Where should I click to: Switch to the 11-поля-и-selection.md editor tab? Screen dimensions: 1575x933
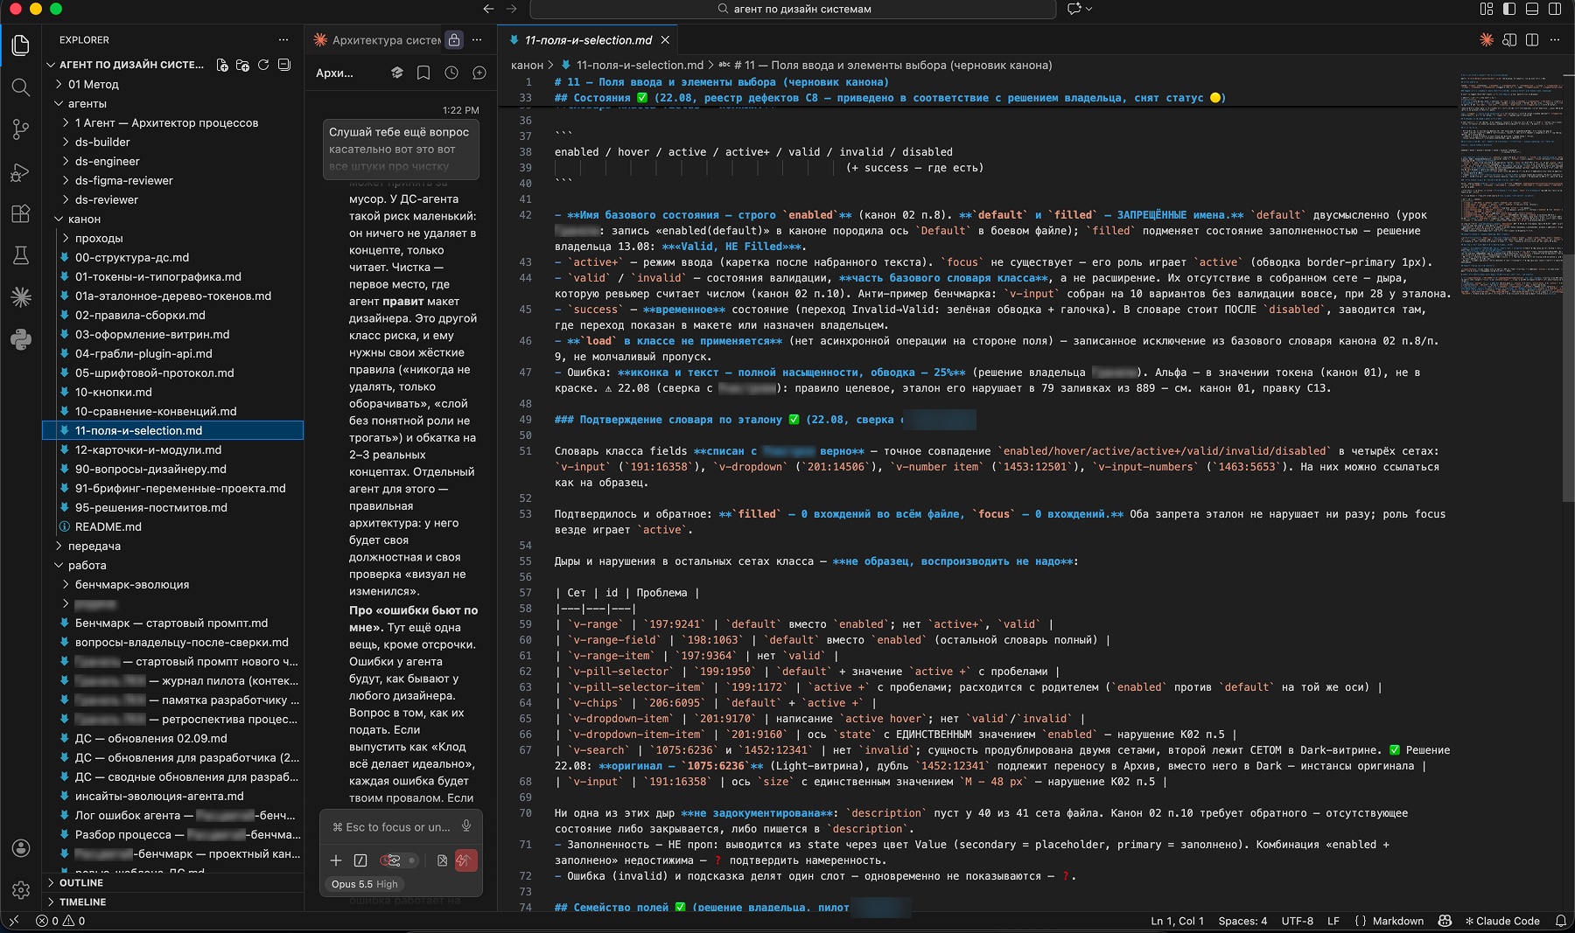[x=588, y=39]
